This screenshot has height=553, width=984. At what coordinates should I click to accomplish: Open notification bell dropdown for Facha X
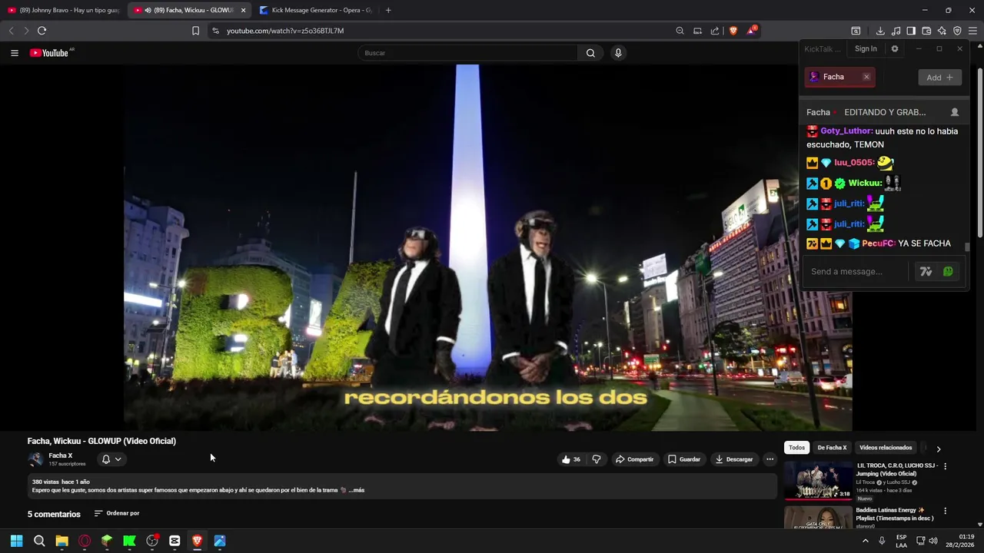pyautogui.click(x=111, y=459)
